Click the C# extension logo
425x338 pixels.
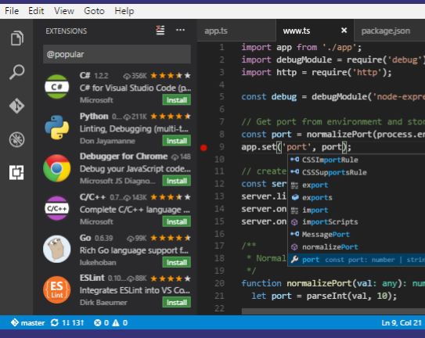(56, 87)
